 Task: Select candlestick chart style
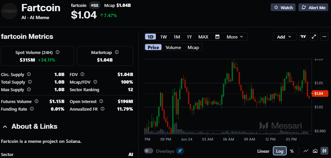(324, 151)
